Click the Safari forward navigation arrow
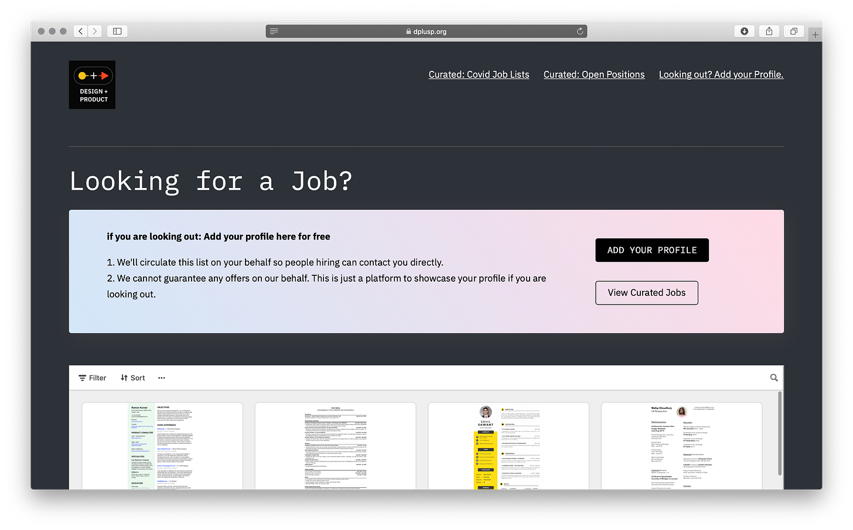This screenshot has width=853, height=530. pyautogui.click(x=95, y=31)
